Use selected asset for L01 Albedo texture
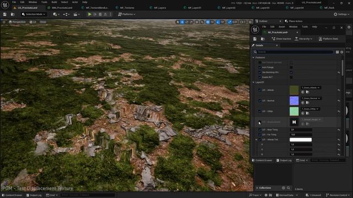353x198 pixels. 303,92
